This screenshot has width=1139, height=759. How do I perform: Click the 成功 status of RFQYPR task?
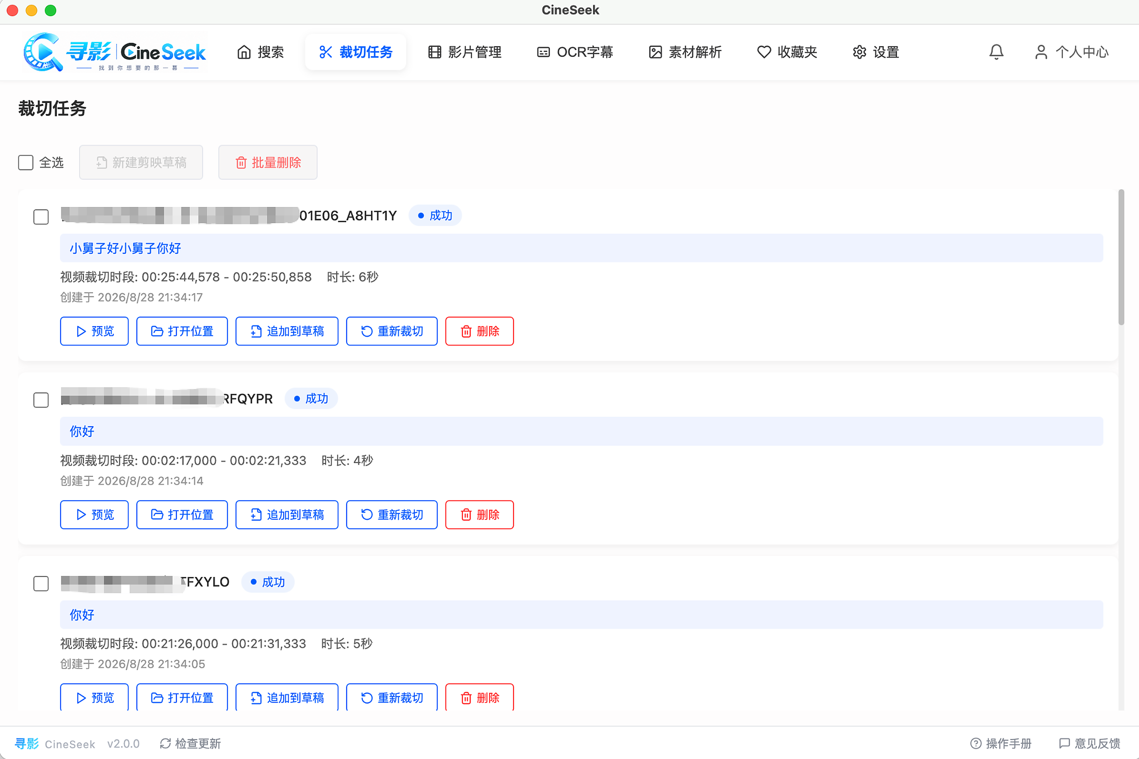click(311, 398)
